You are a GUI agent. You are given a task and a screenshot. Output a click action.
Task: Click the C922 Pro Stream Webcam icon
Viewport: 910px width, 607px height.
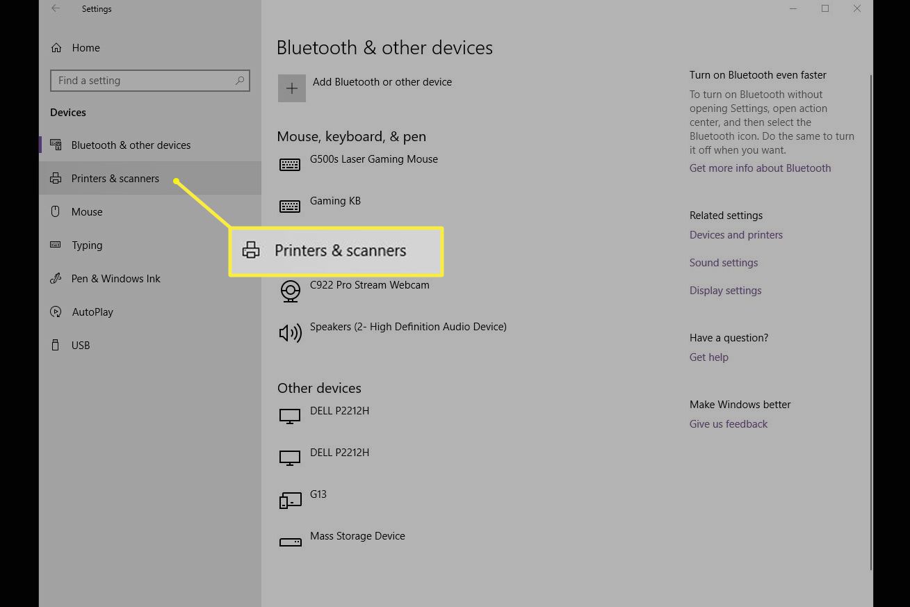(x=291, y=291)
